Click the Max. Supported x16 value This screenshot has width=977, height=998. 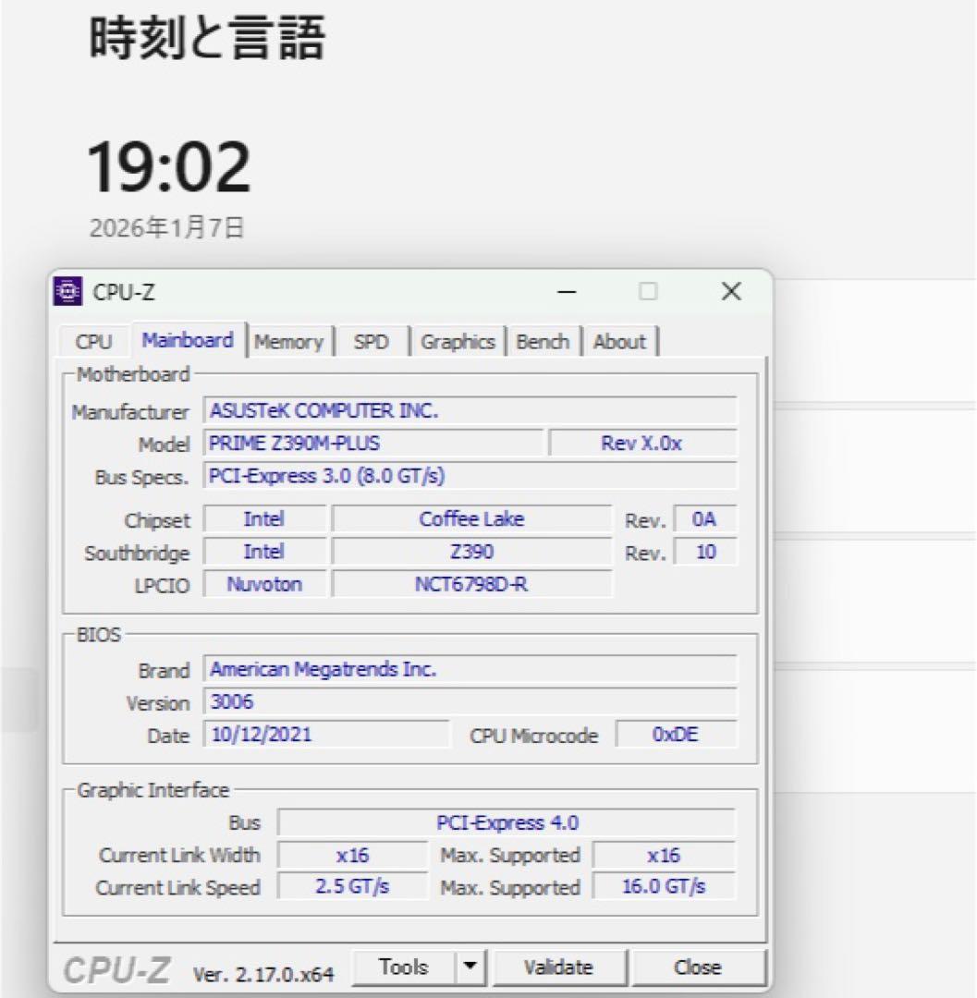tap(664, 855)
